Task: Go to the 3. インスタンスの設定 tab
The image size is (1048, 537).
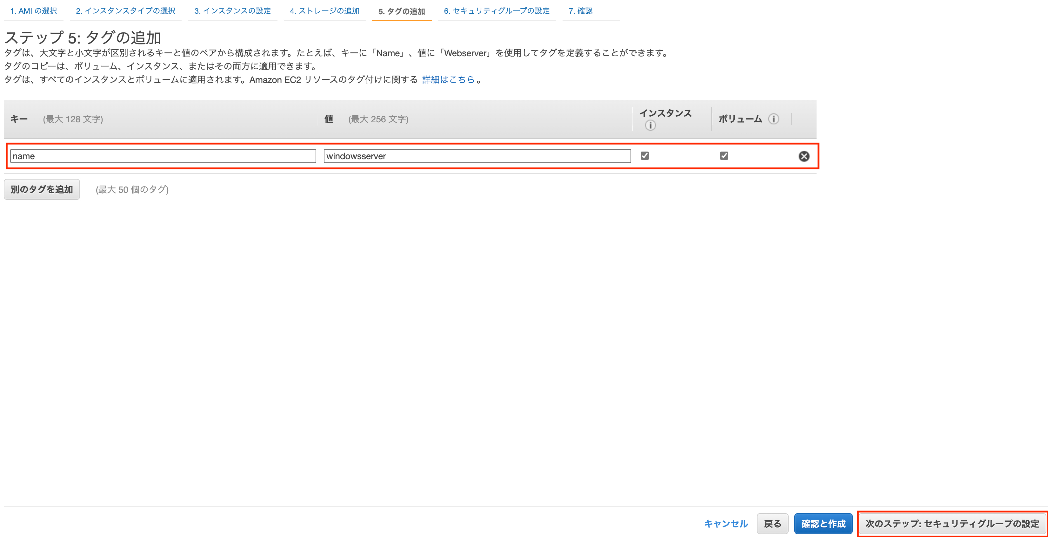Action: click(232, 11)
